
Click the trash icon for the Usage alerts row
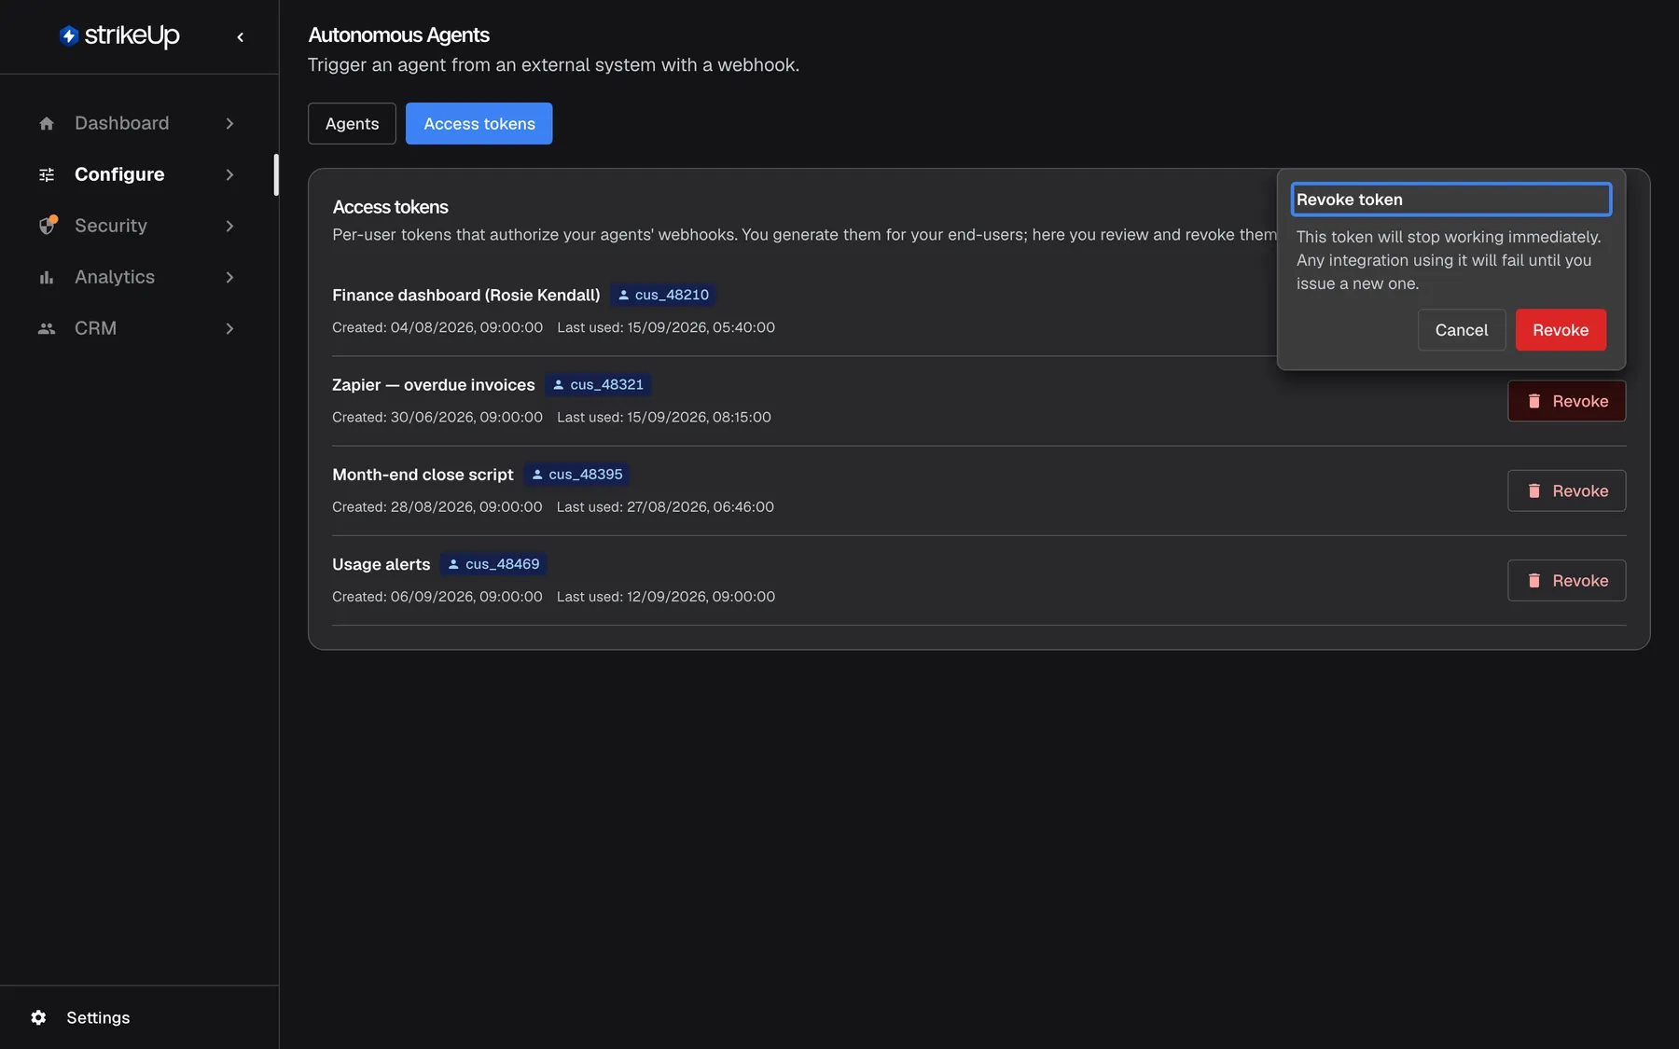(1534, 580)
